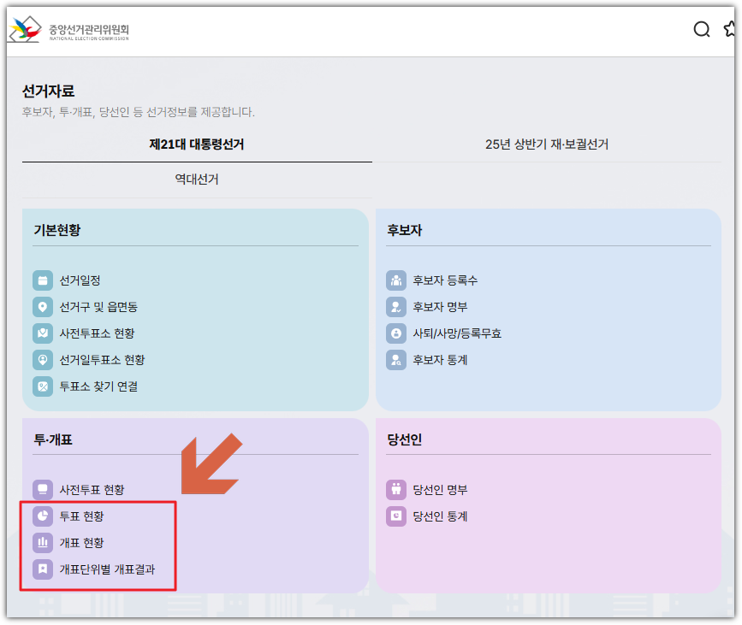Image resolution: width=742 pixels, height=625 pixels.
Task: Open 후보자 등록수 link
Action: 445,280
